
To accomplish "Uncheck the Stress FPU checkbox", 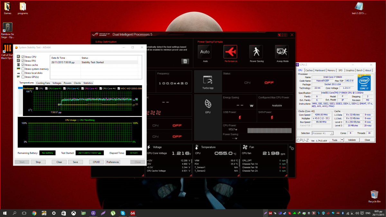I will coord(23,61).
